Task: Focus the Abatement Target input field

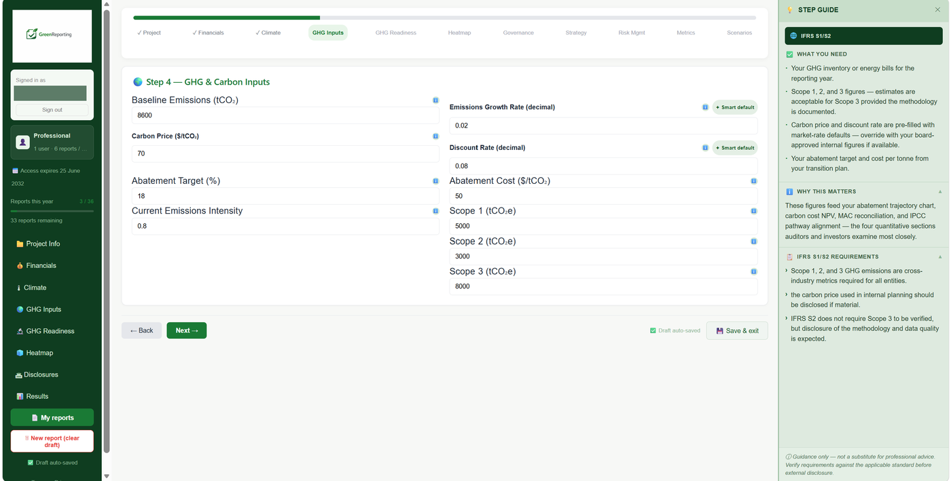Action: coord(285,196)
